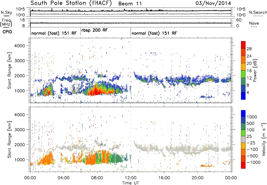
Task: Click the 'Nave' legend label
Action: [254, 23]
